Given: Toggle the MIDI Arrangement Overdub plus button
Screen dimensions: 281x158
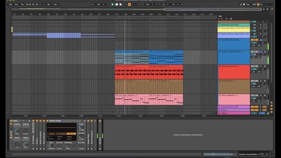Looking at the screenshot, I should (126, 4).
